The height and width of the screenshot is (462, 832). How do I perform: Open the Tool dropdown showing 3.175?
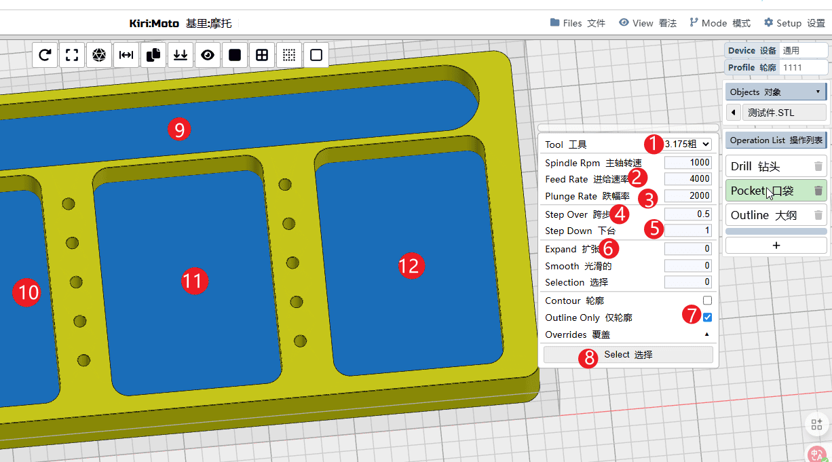(x=687, y=144)
